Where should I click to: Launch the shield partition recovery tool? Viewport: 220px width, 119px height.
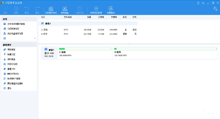click(96, 10)
